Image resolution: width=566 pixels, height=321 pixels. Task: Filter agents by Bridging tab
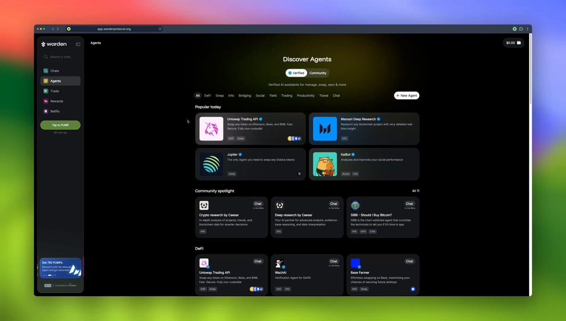click(x=245, y=96)
